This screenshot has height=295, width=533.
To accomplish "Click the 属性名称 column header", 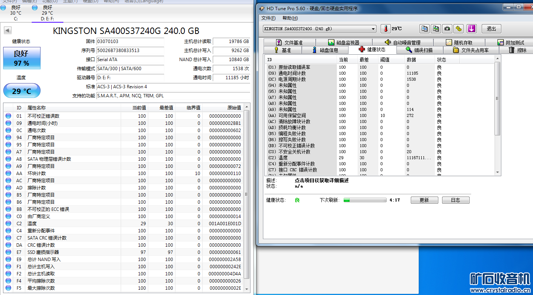I will coord(73,108).
